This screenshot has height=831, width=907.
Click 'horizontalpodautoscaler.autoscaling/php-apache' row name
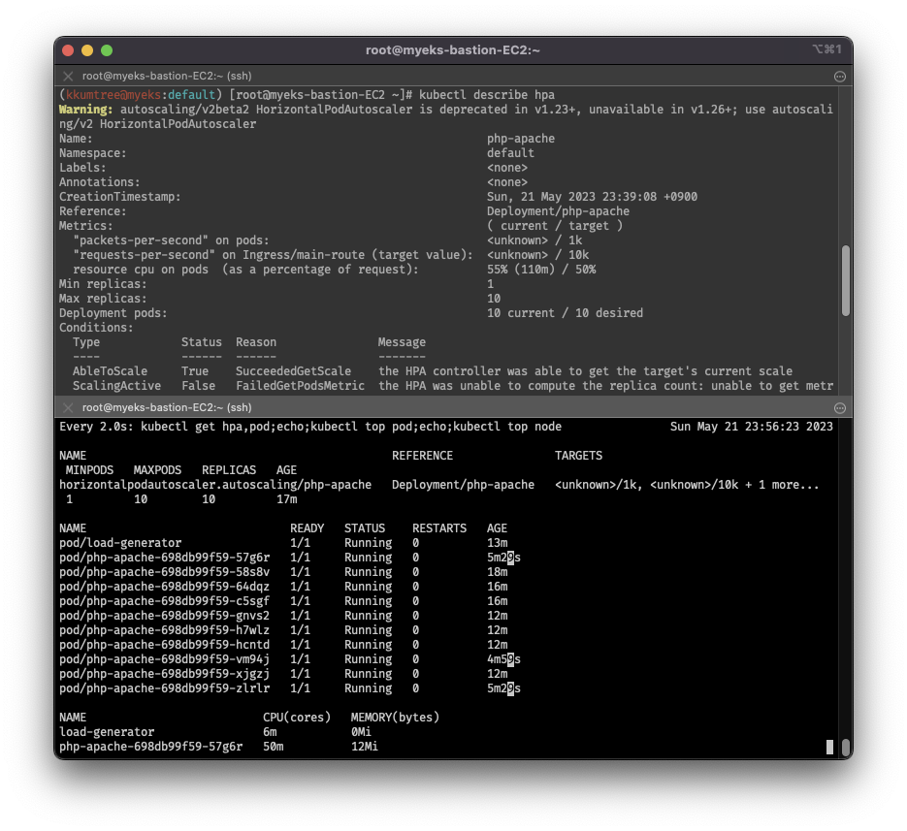[x=215, y=485]
